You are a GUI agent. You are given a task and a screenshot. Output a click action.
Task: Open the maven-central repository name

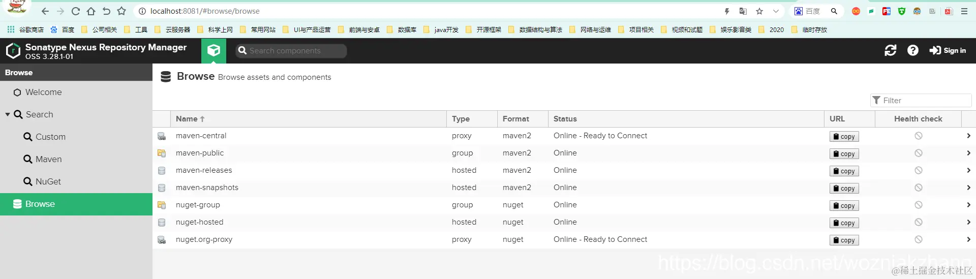201,136
